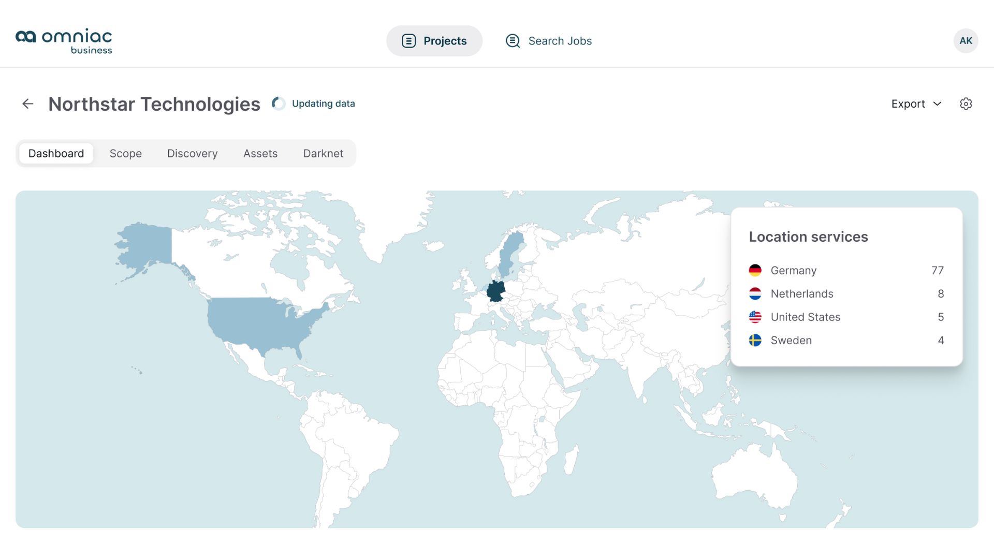Click the Sweden flag icon
The width and height of the screenshot is (994, 559).
[755, 340]
